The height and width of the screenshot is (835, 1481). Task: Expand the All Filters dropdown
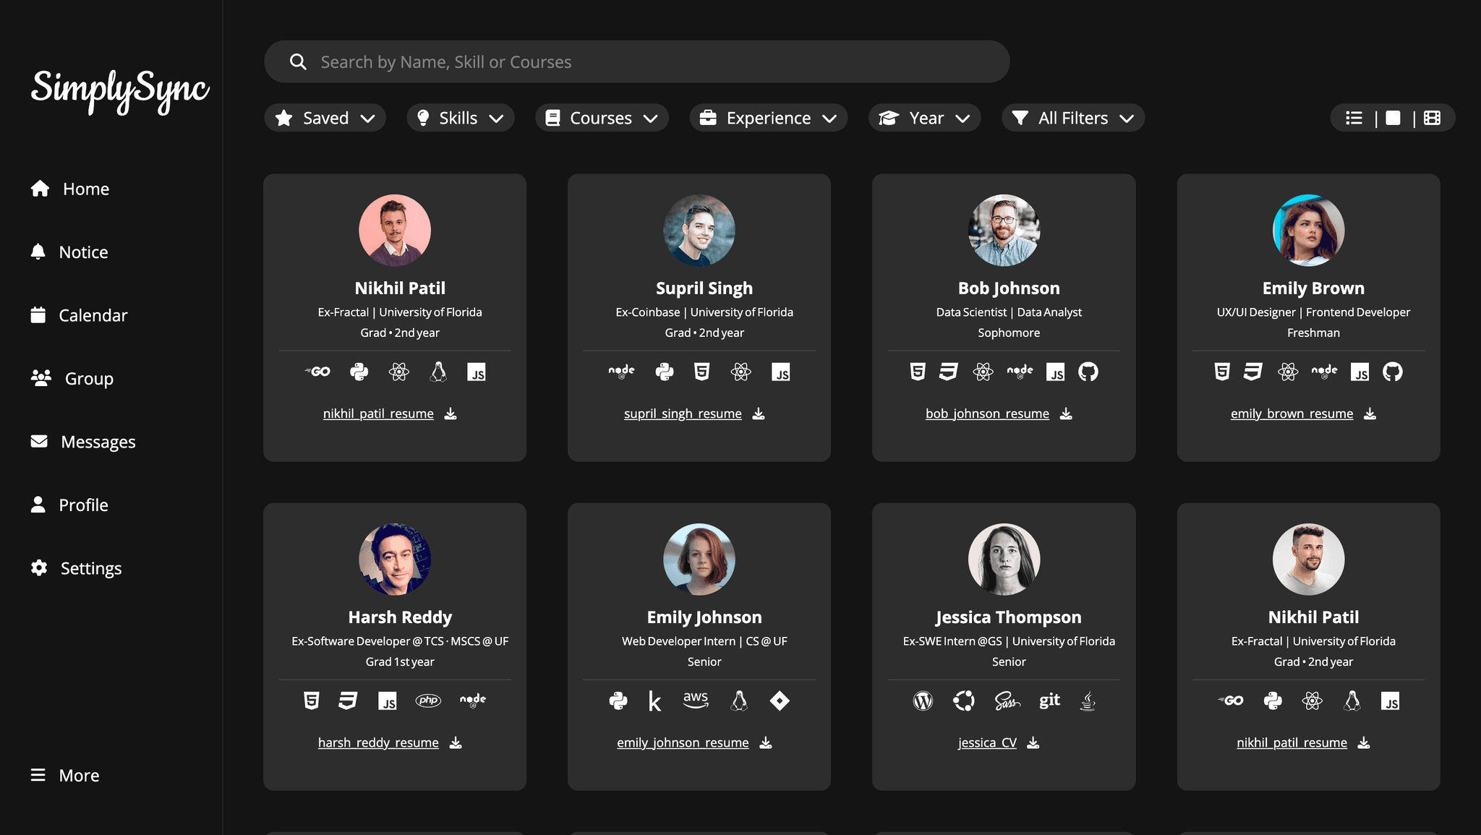coord(1072,118)
